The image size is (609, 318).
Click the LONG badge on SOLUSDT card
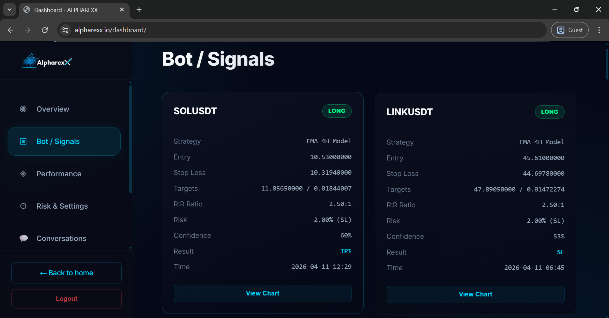coord(337,111)
